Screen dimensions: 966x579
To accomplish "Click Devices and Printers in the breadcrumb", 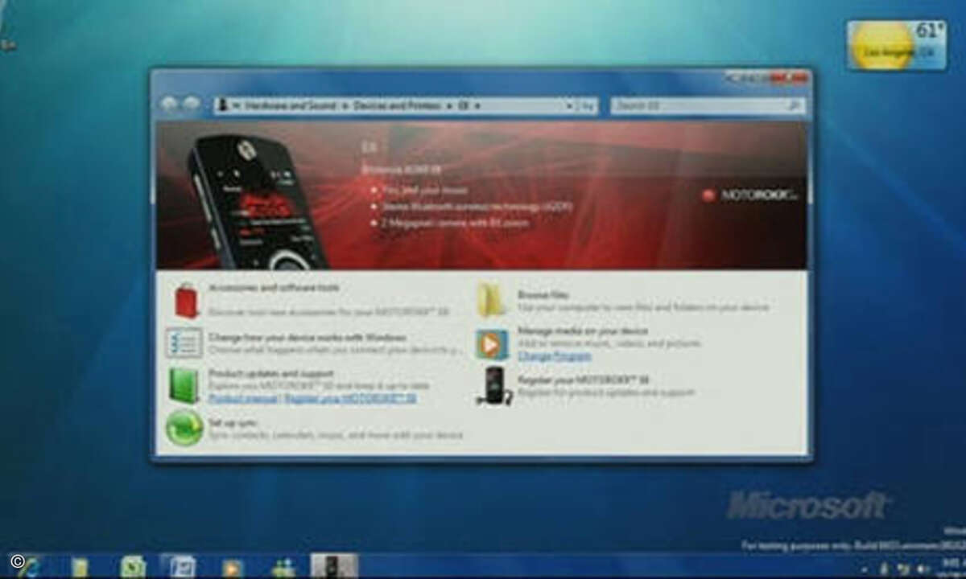I will tap(397, 105).
